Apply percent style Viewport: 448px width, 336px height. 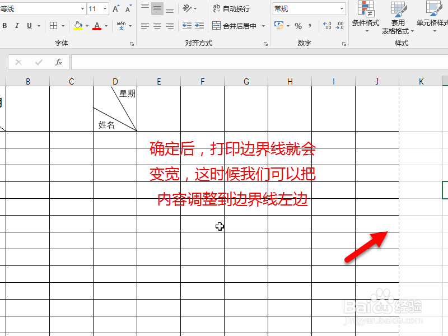point(298,26)
